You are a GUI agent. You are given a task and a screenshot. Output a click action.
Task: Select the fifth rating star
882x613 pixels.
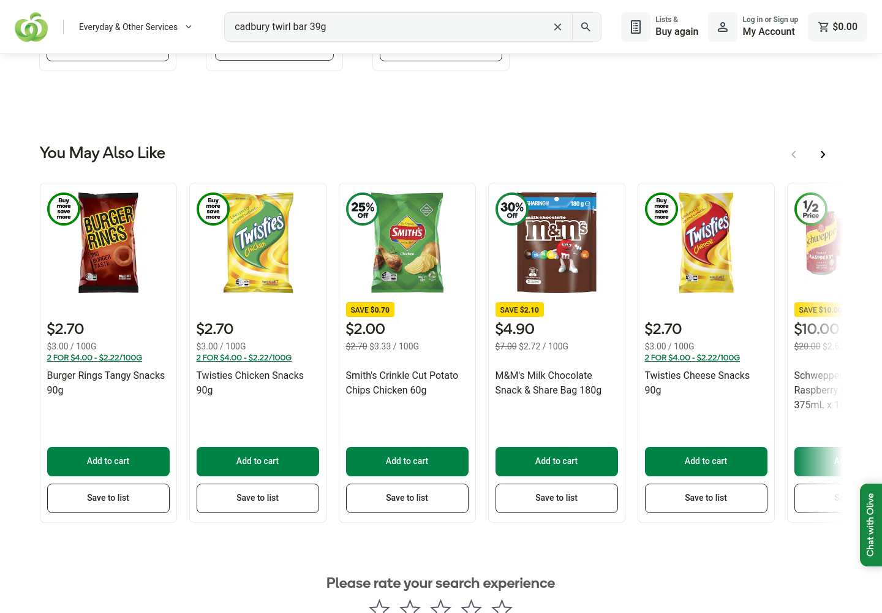point(502,607)
